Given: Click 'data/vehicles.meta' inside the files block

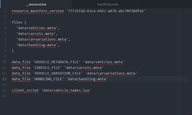Looking at the screenshot, I should pos(38,28).
